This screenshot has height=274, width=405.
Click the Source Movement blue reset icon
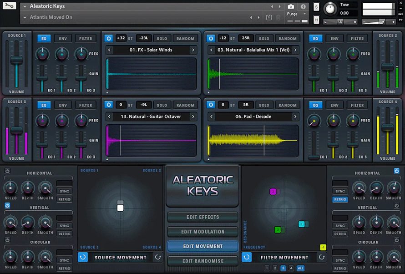[x=83, y=257]
